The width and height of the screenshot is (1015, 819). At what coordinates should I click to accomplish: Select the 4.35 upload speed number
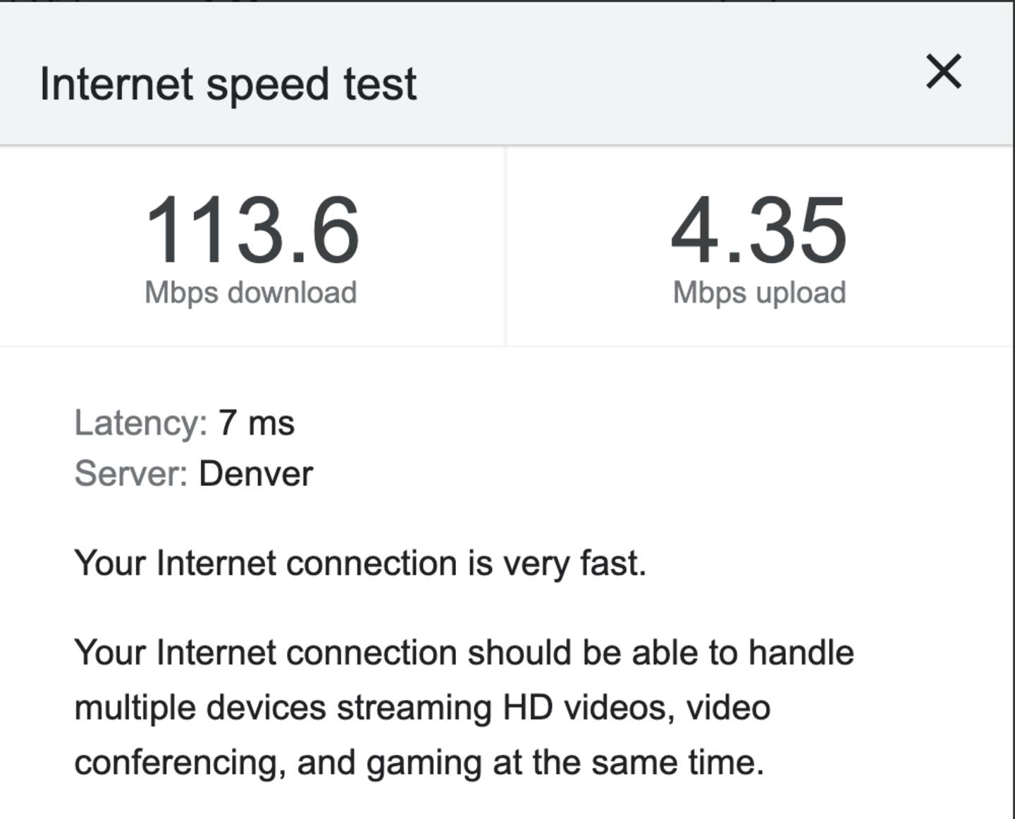click(x=758, y=231)
